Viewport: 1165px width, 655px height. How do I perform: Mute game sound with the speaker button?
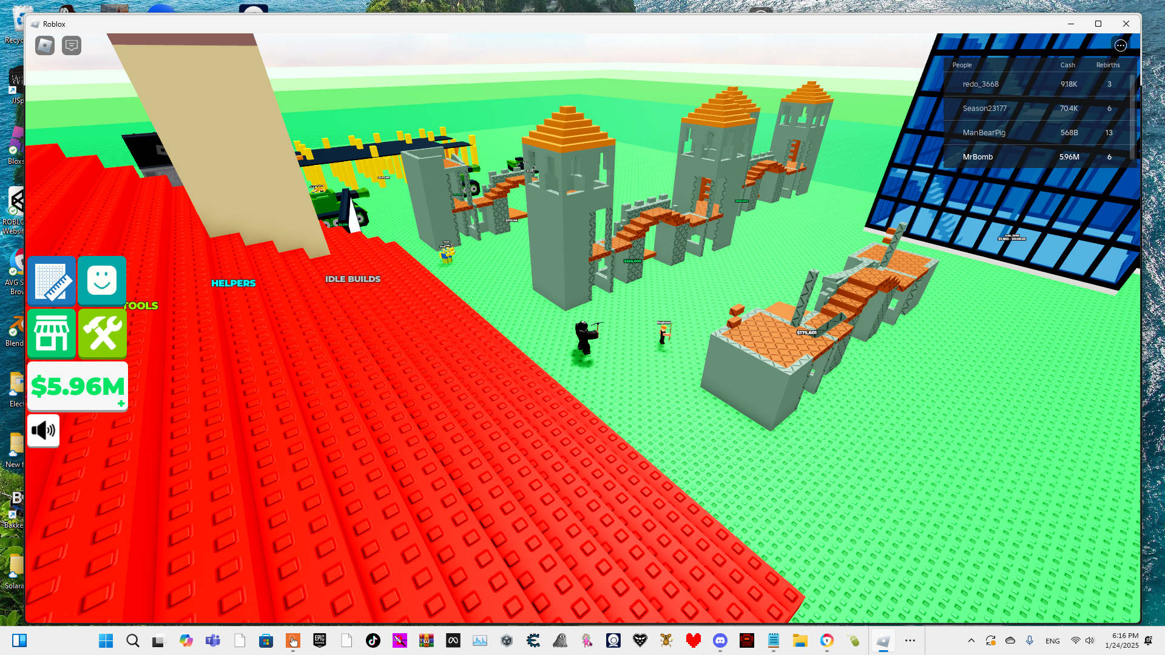point(43,431)
